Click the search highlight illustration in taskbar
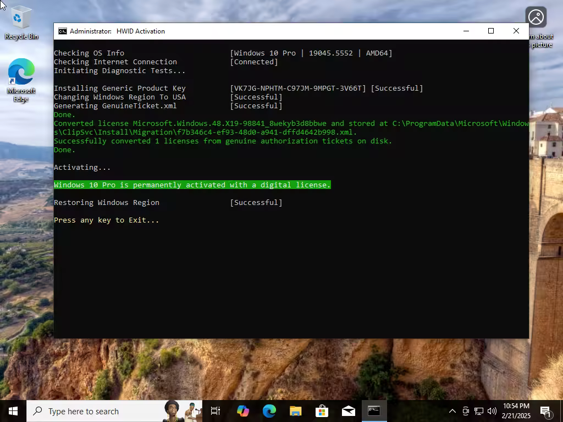 point(183,411)
